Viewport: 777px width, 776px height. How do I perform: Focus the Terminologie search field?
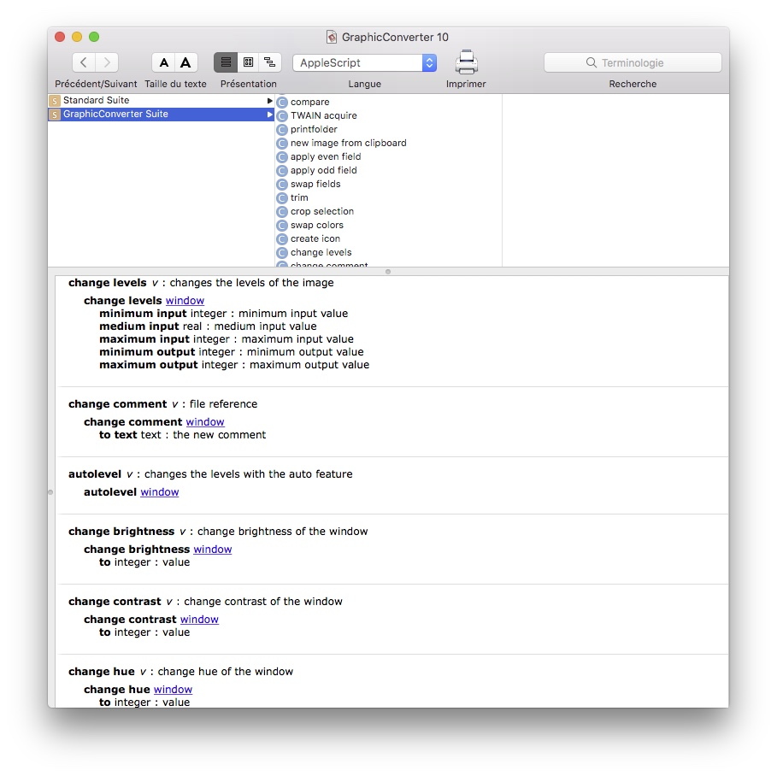click(x=633, y=63)
